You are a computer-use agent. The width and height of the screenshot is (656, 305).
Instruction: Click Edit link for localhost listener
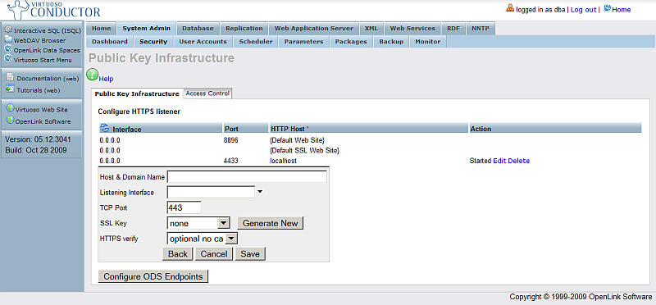click(x=499, y=161)
